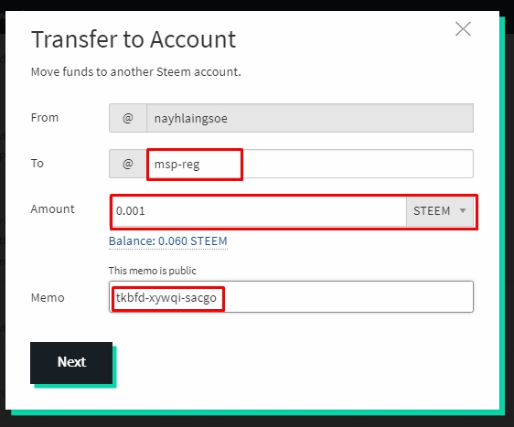Click the Memo label
This screenshot has width=514, height=427.
pyautogui.click(x=48, y=298)
